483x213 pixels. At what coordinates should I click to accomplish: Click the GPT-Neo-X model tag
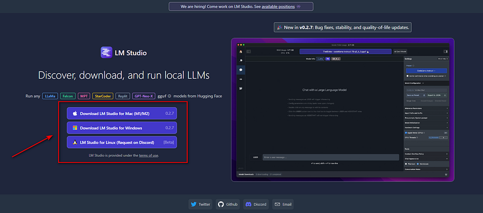(144, 96)
